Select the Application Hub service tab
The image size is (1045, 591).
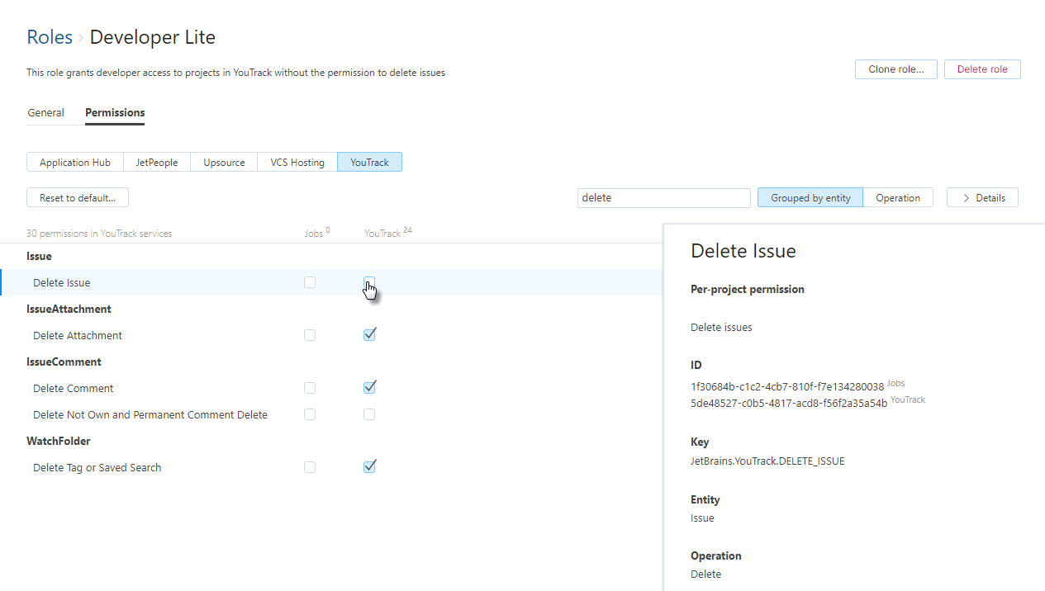click(x=74, y=162)
